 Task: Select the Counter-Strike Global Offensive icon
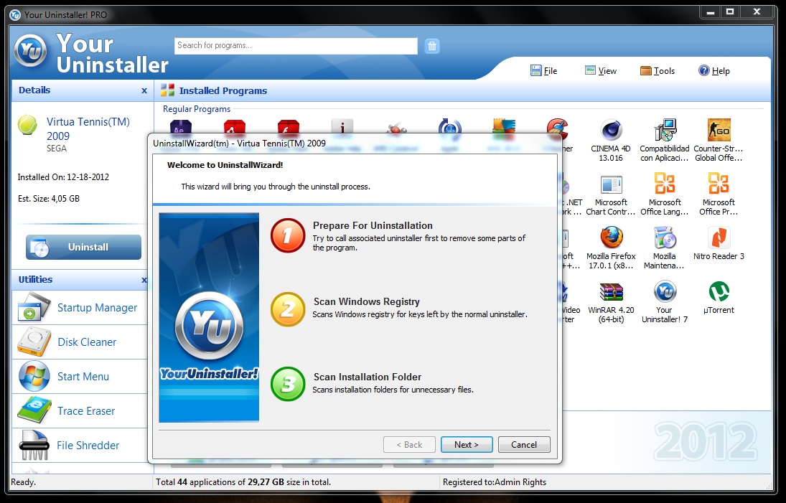[x=719, y=130]
